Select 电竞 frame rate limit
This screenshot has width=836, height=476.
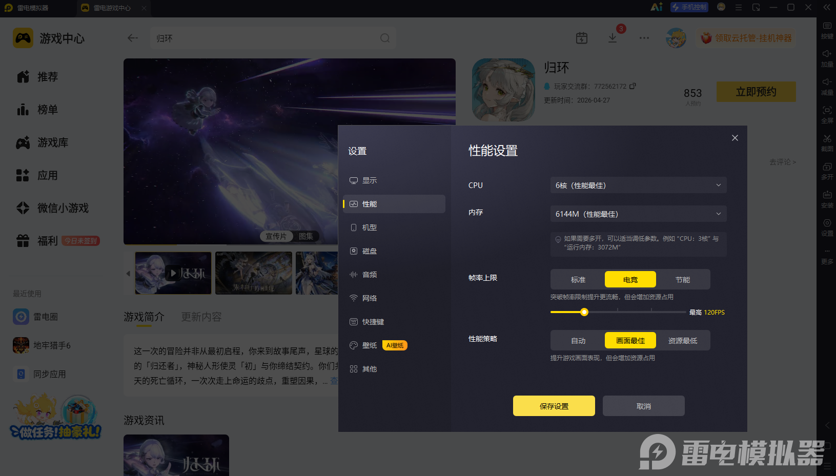click(x=630, y=279)
